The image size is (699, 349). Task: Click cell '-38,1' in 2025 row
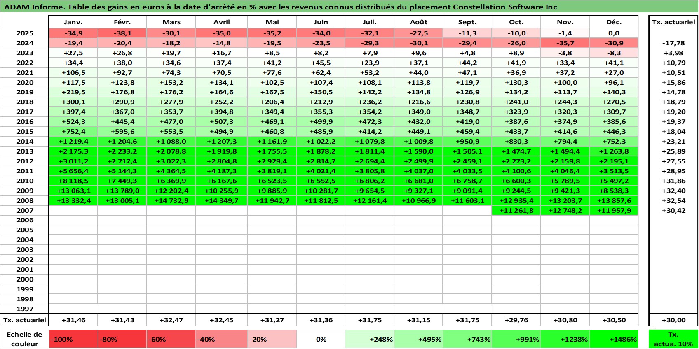point(122,33)
